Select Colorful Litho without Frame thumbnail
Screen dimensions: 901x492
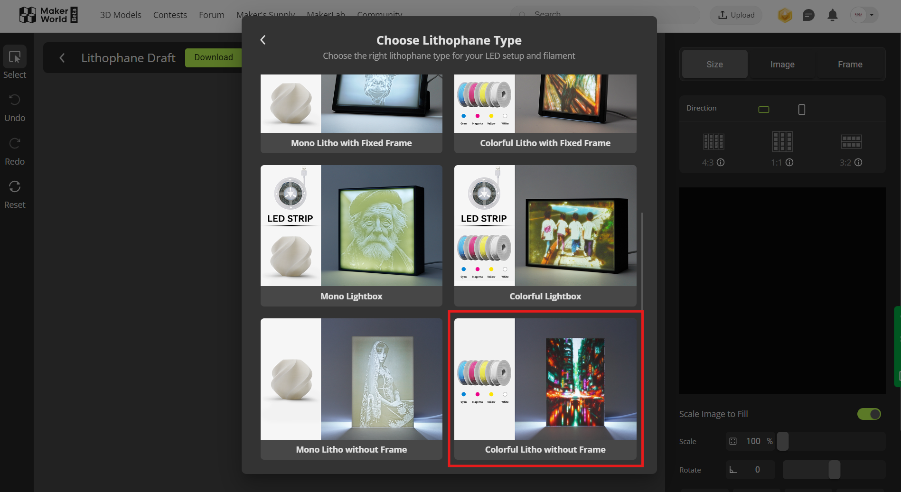point(545,380)
